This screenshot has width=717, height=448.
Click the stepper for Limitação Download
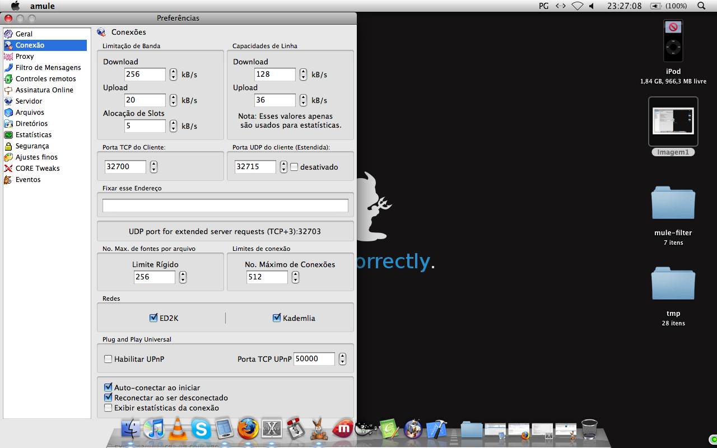[x=174, y=74]
